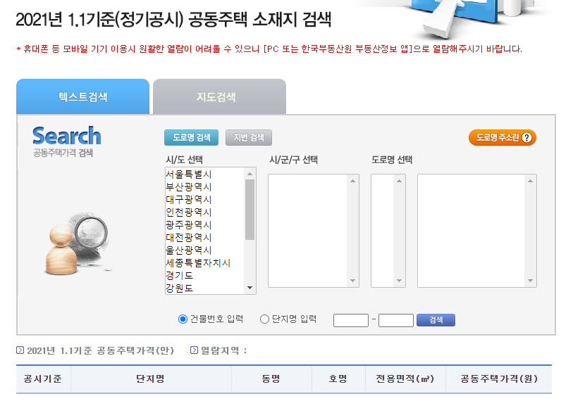
Task: Open the 지도검색 tab
Action: [220, 96]
